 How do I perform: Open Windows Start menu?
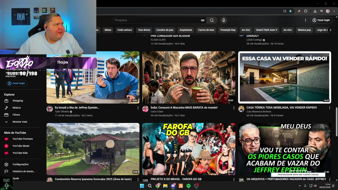tap(142, 186)
